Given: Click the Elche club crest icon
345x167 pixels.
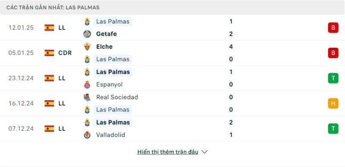Looking at the screenshot, I should pos(87,46).
